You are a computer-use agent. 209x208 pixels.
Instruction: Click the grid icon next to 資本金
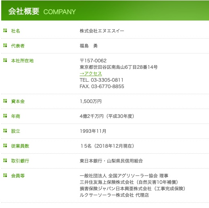[x=5, y=101]
